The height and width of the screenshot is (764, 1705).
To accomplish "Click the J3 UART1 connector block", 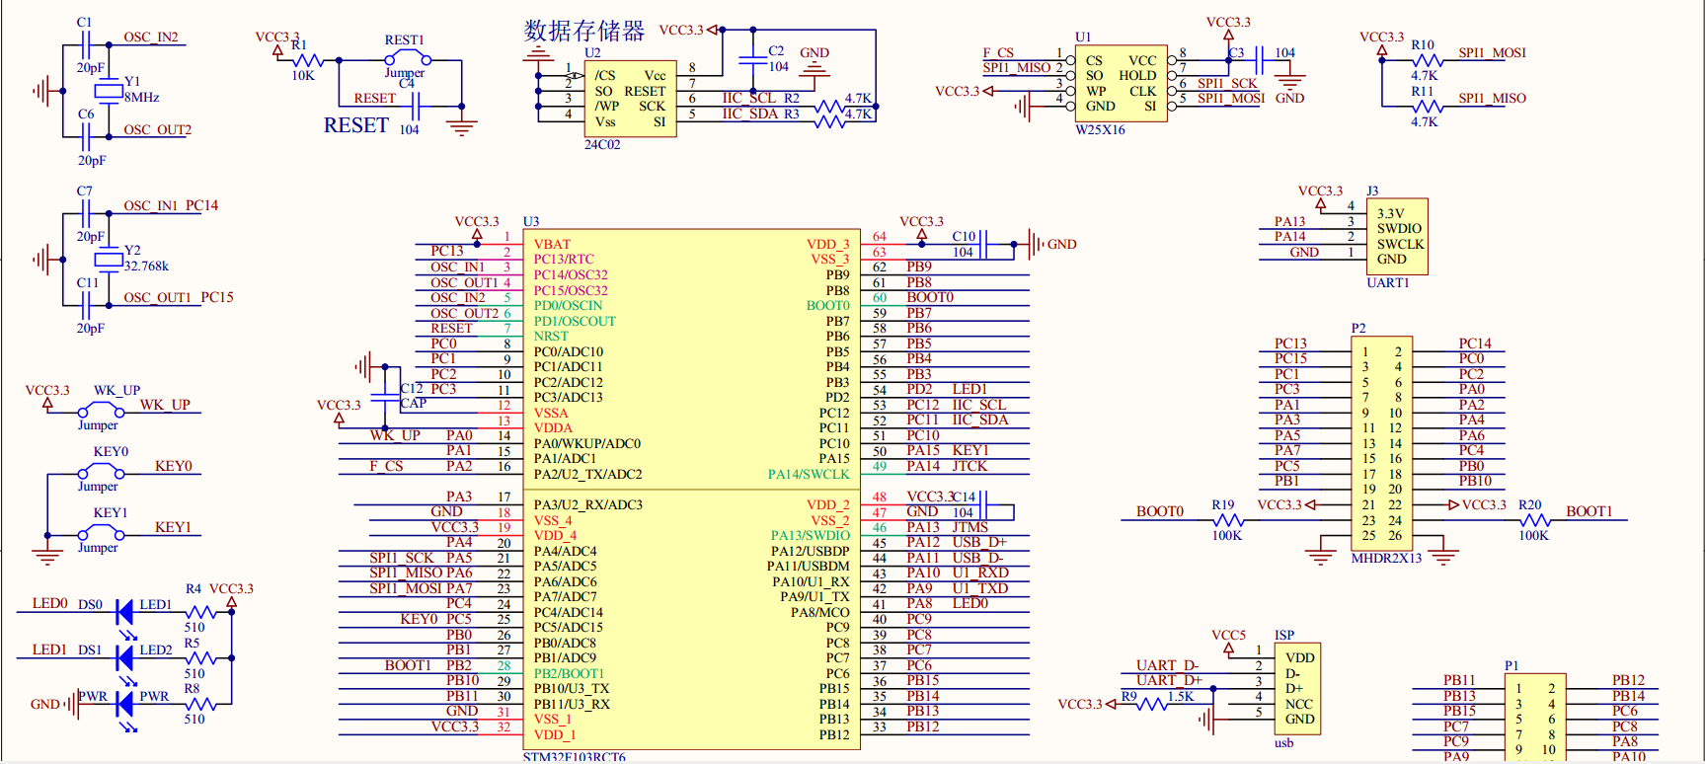I will pos(1397,237).
